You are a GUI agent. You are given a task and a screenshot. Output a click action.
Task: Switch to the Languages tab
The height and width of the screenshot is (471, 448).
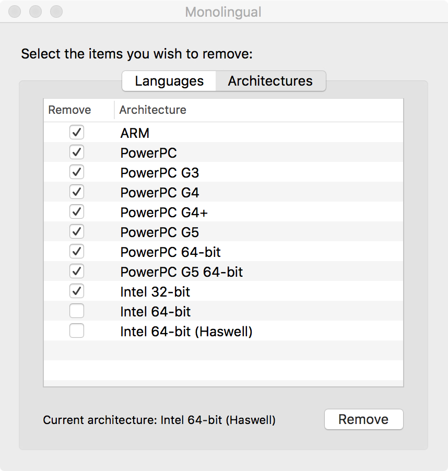pos(169,81)
